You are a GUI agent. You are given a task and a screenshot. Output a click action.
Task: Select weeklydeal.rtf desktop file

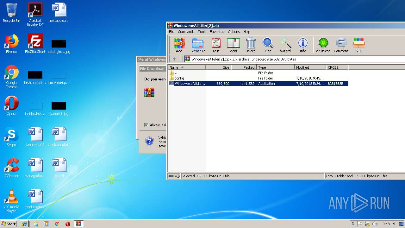pyautogui.click(x=59, y=137)
